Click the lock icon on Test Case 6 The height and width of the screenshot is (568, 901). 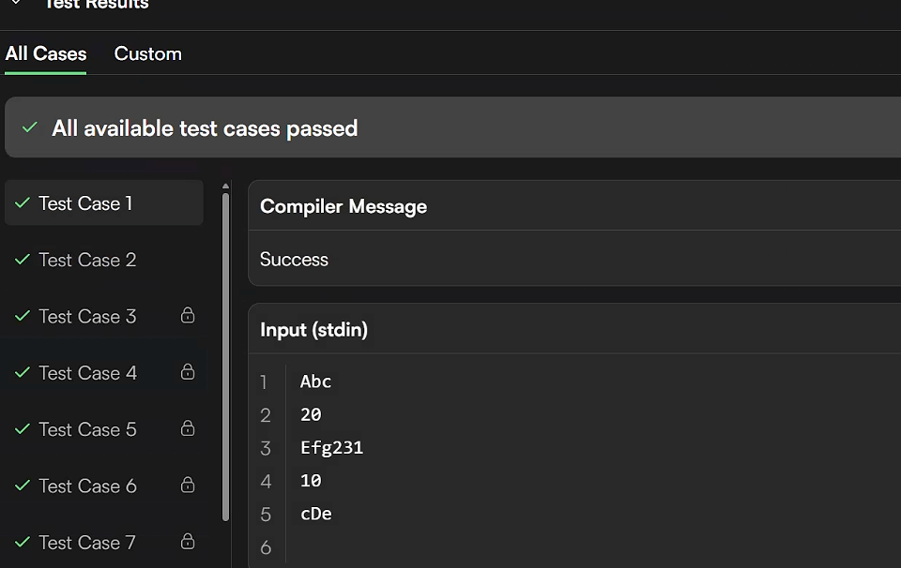(x=188, y=485)
